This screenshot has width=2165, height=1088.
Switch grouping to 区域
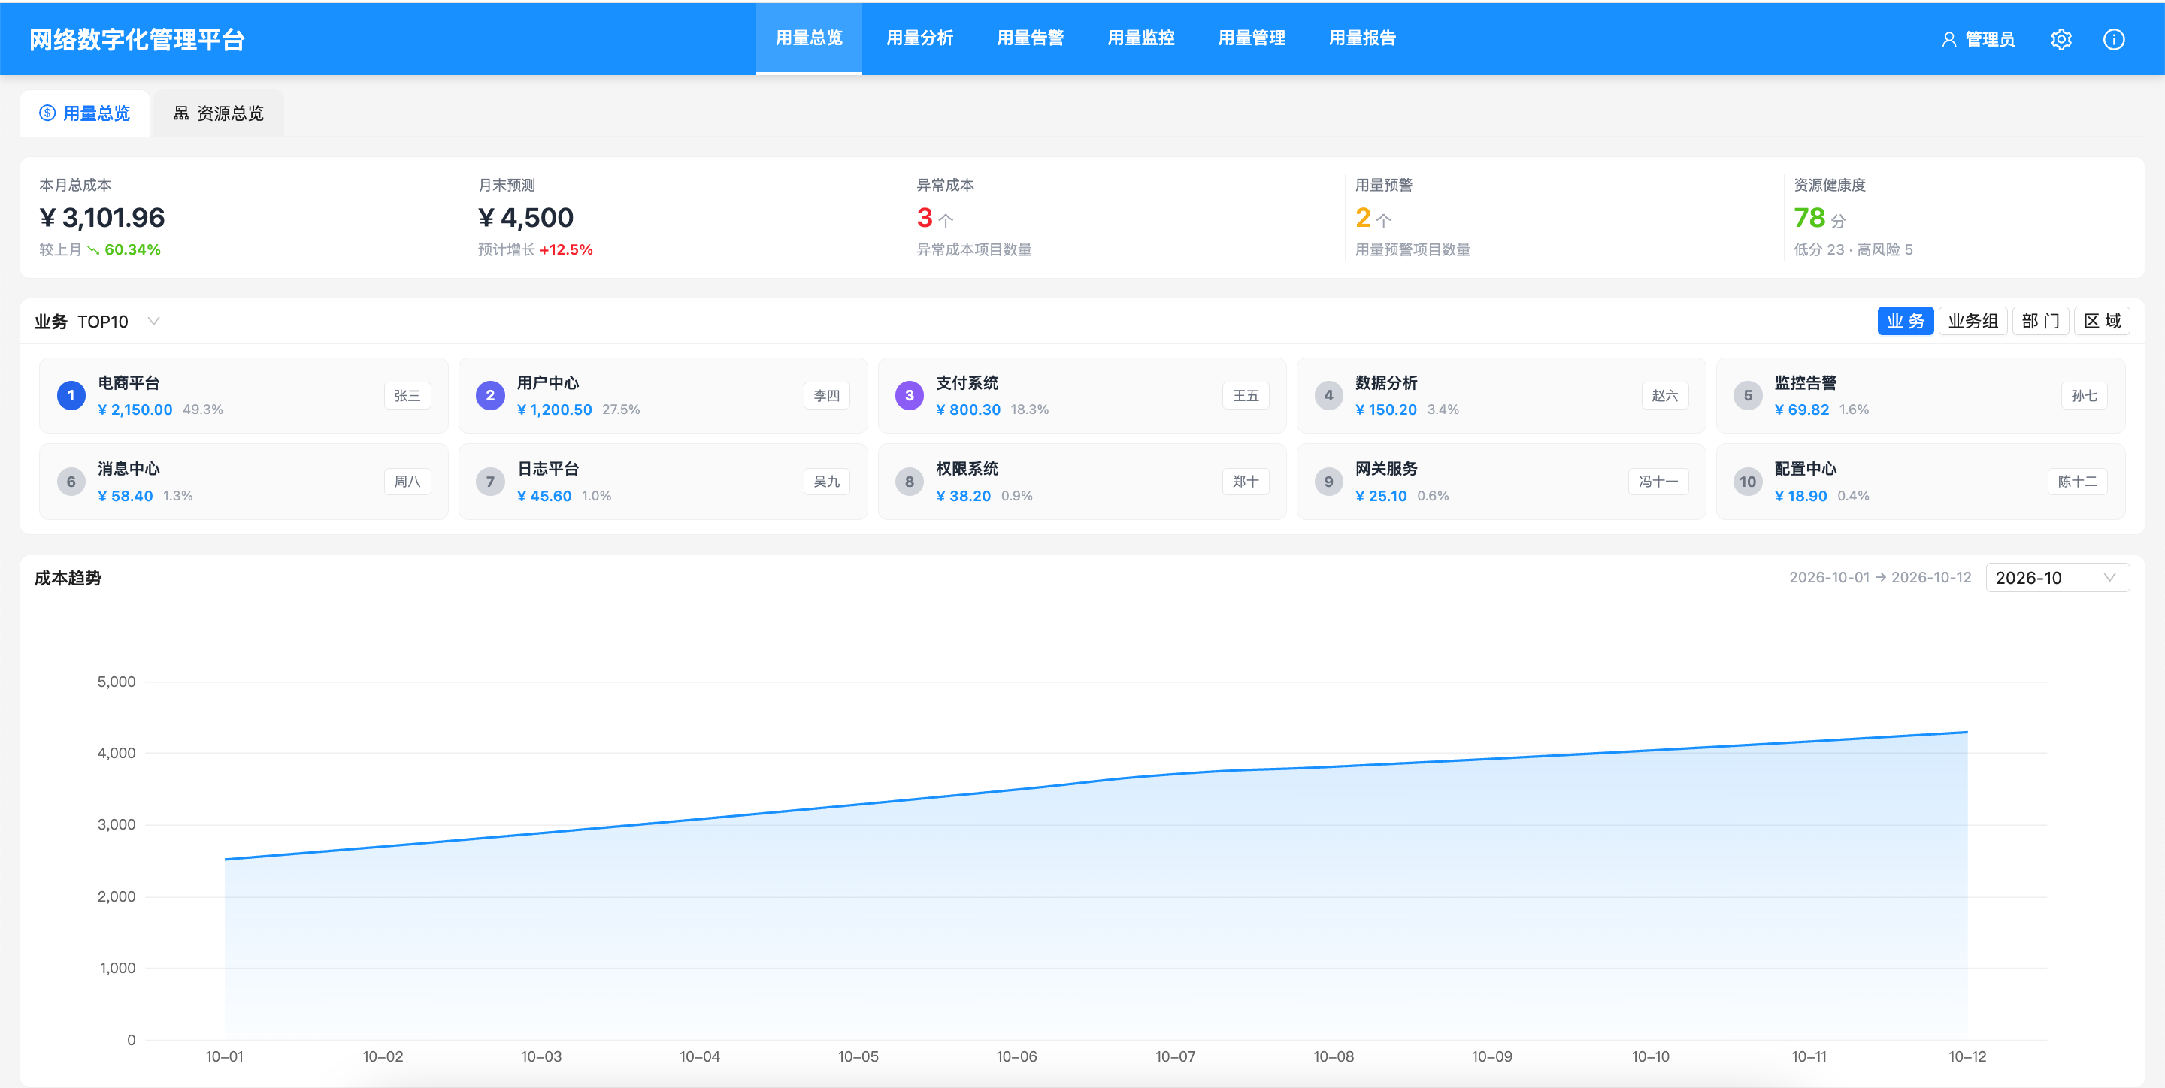click(2101, 321)
